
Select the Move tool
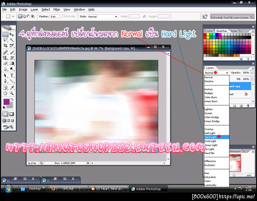[x=12, y=35]
